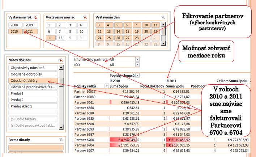Open Interné číslo partnera filter dropdown

click(137, 59)
